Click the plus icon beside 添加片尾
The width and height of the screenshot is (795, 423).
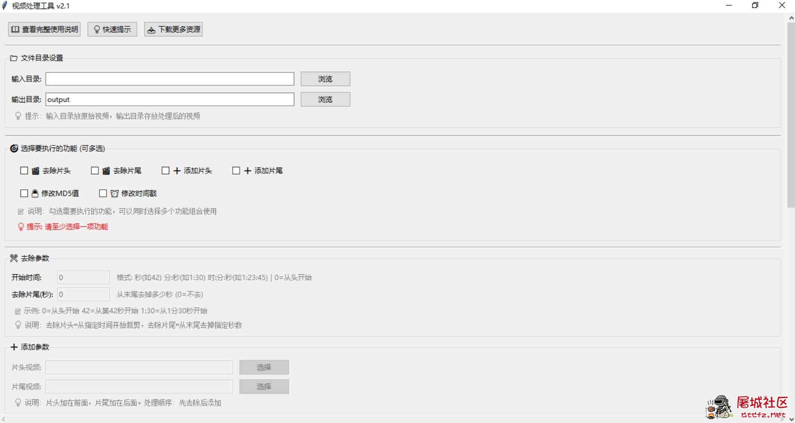click(x=248, y=171)
